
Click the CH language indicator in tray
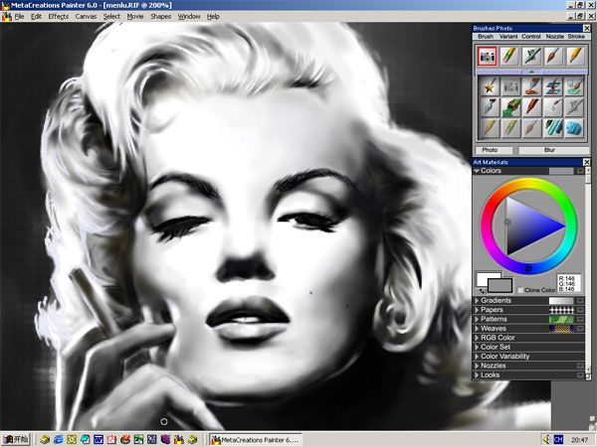(x=558, y=439)
